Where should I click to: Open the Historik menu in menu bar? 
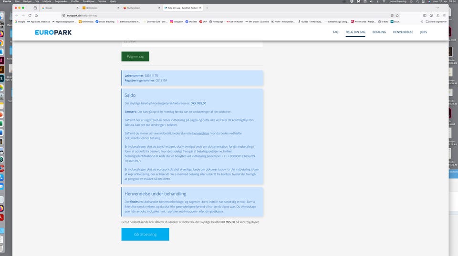[x=47, y=1]
